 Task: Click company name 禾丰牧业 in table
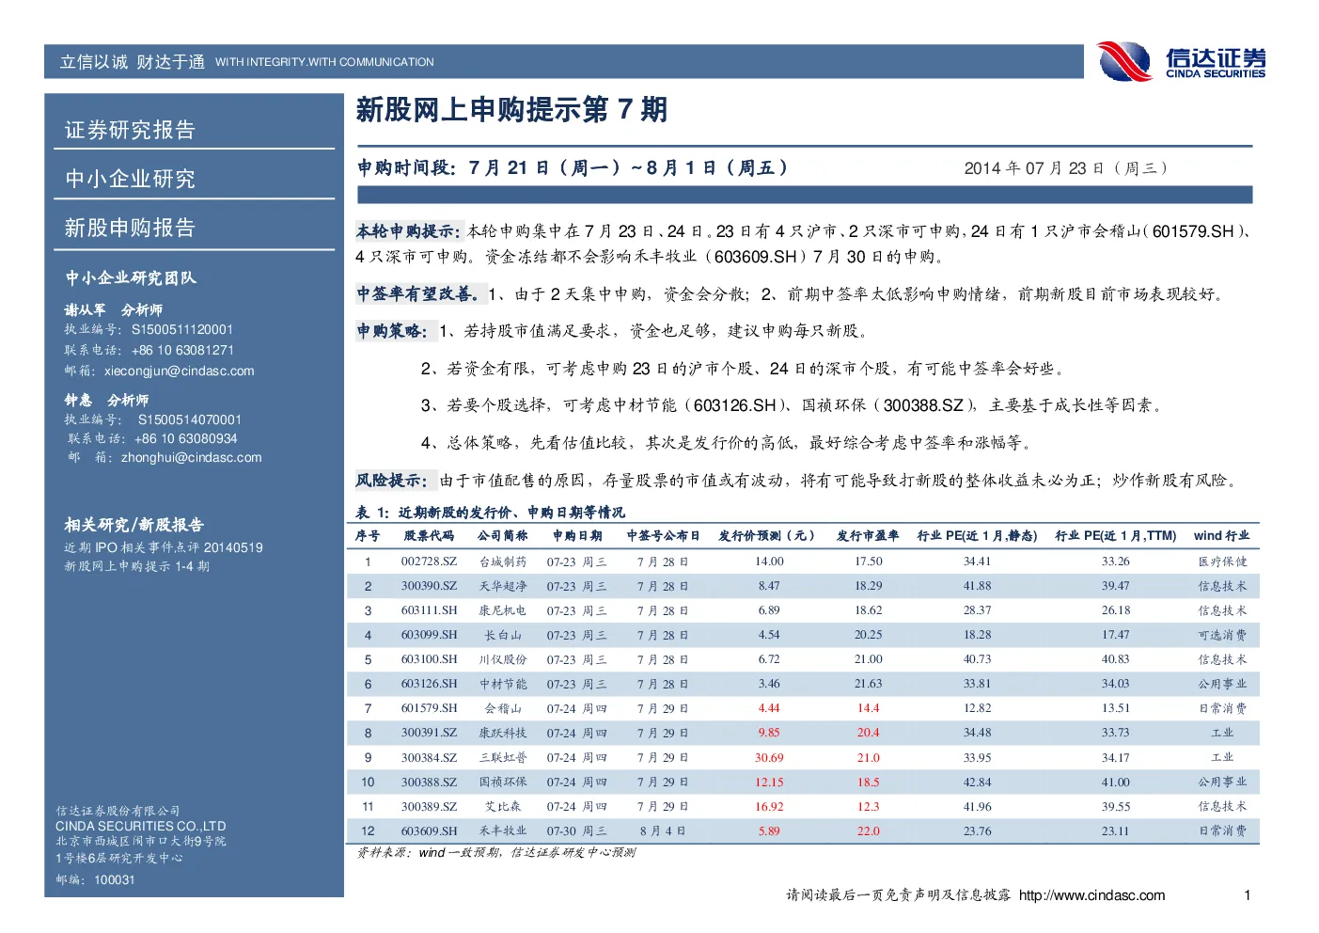(x=503, y=830)
